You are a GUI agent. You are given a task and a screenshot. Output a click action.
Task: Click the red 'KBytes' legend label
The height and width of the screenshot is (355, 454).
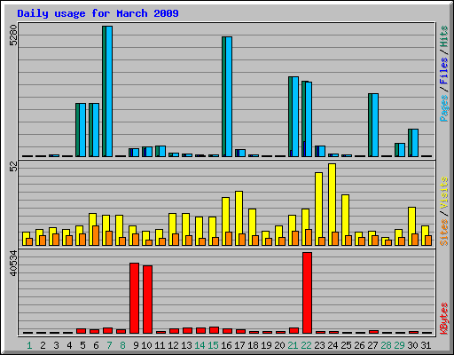[444, 319]
